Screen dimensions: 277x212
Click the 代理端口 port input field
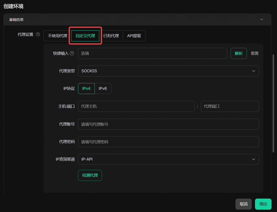[x=230, y=106]
